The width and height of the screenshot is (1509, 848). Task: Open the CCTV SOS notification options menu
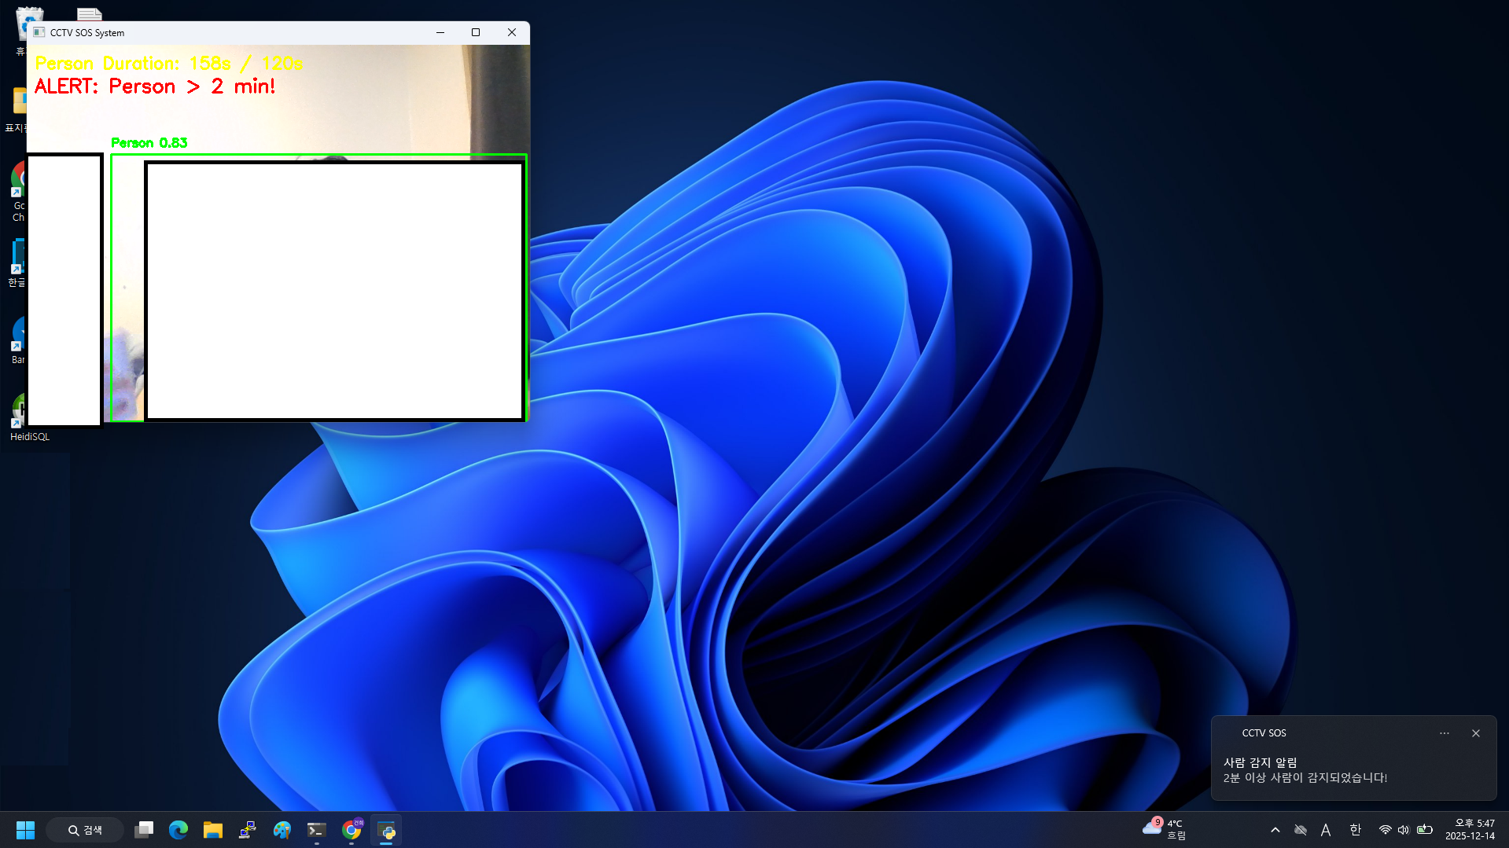pos(1445,733)
